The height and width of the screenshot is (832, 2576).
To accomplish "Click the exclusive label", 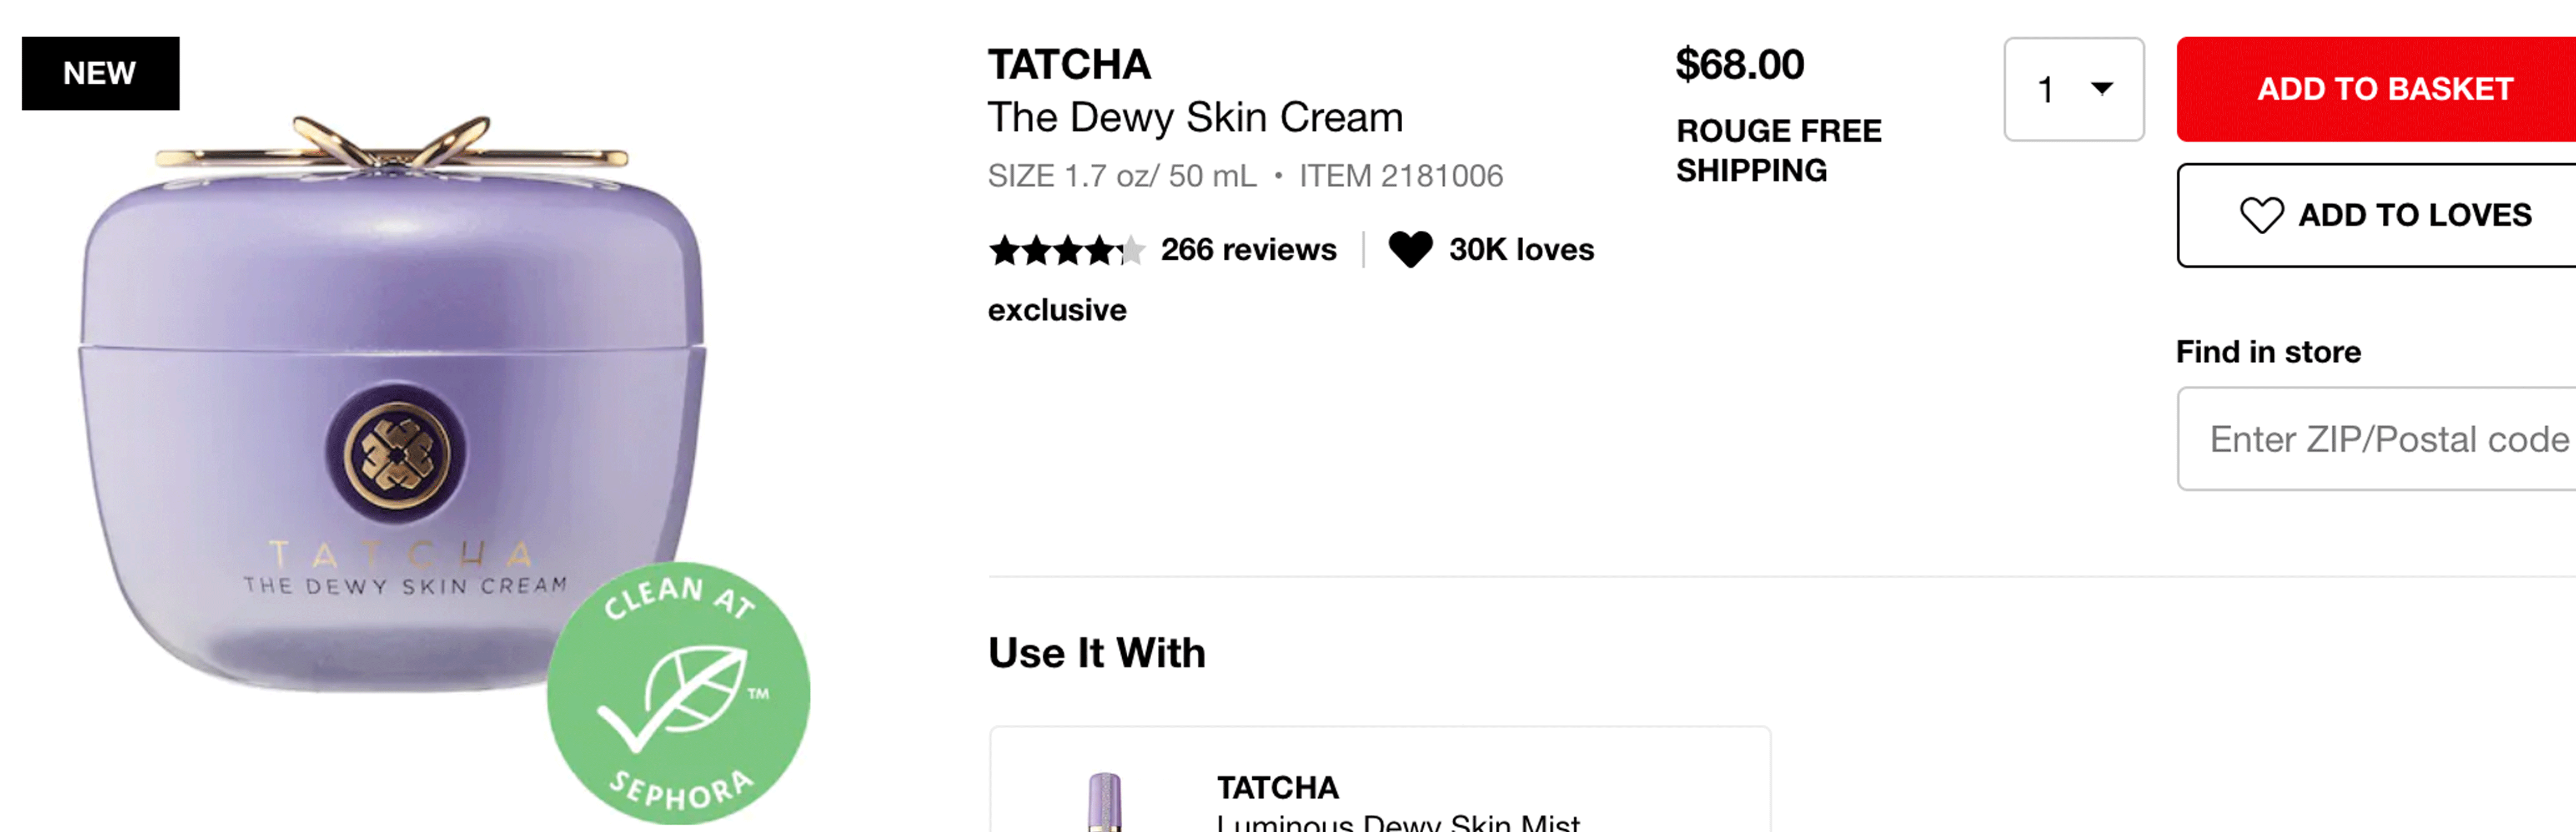I will pyautogui.click(x=1057, y=310).
